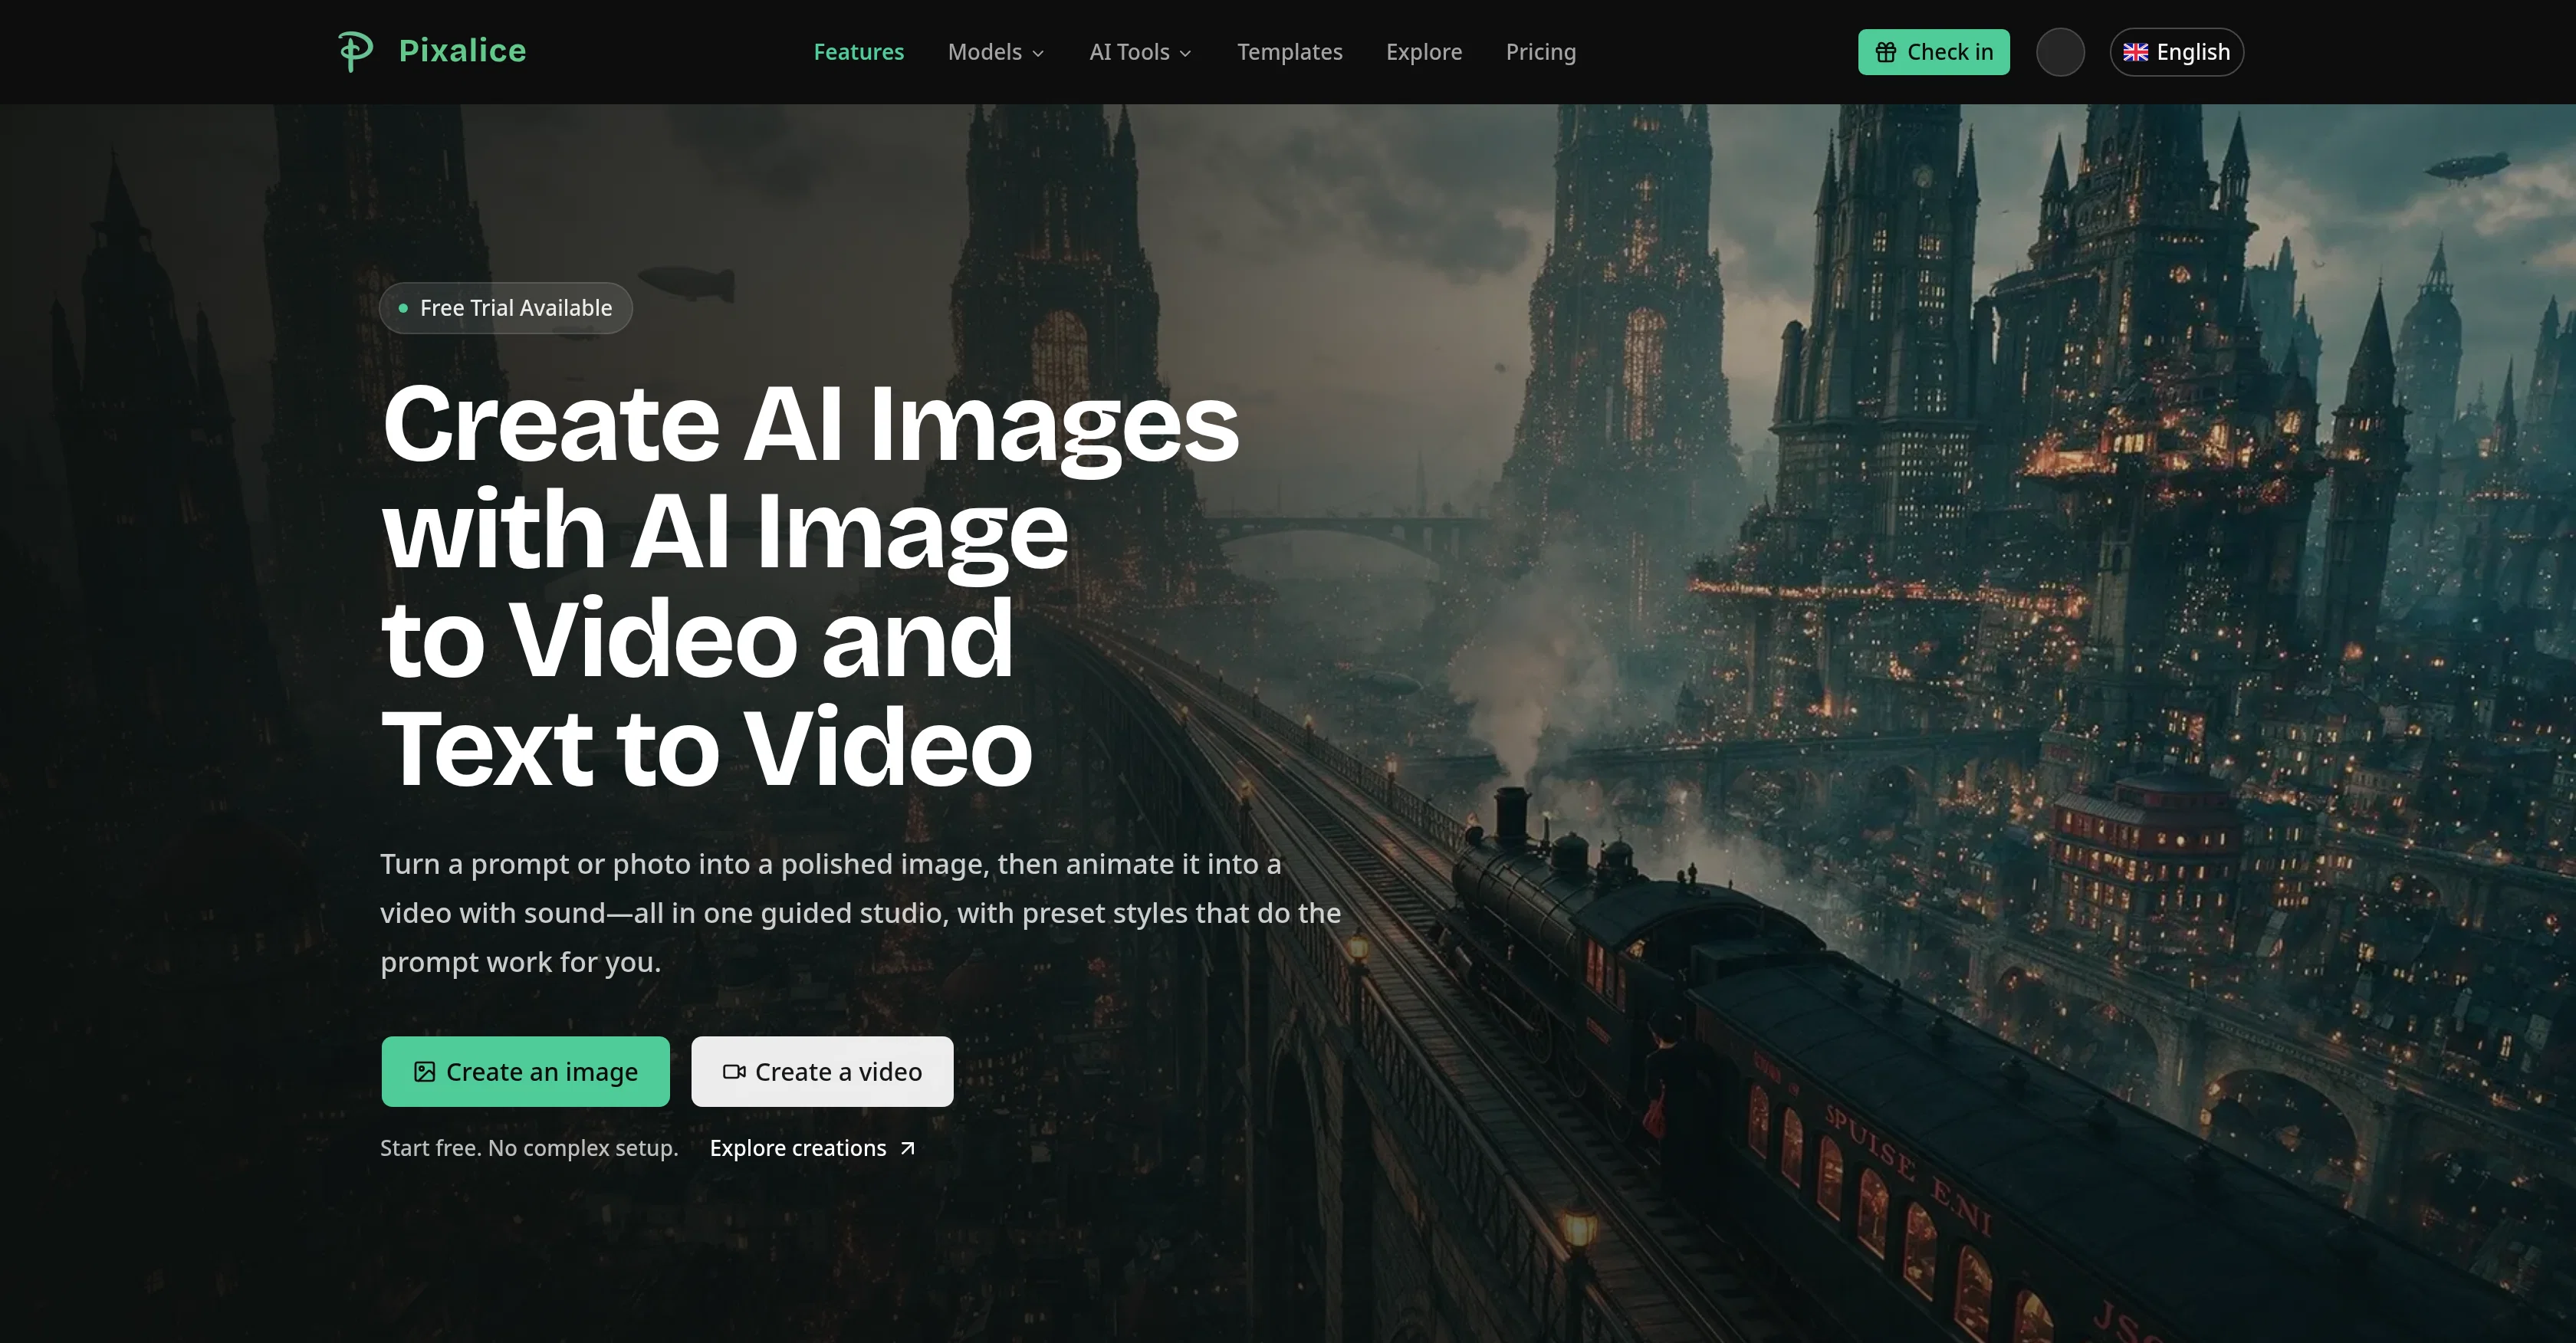The height and width of the screenshot is (1343, 2576).
Task: Click the camera icon in Create a video
Action: [x=734, y=1072]
